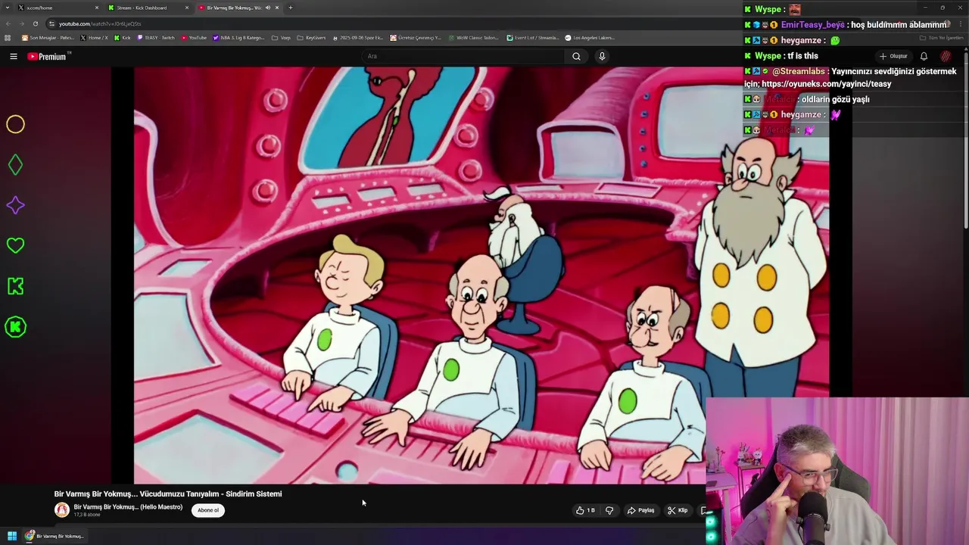
Task: Go forward using browser forward arrow
Action: click(21, 23)
